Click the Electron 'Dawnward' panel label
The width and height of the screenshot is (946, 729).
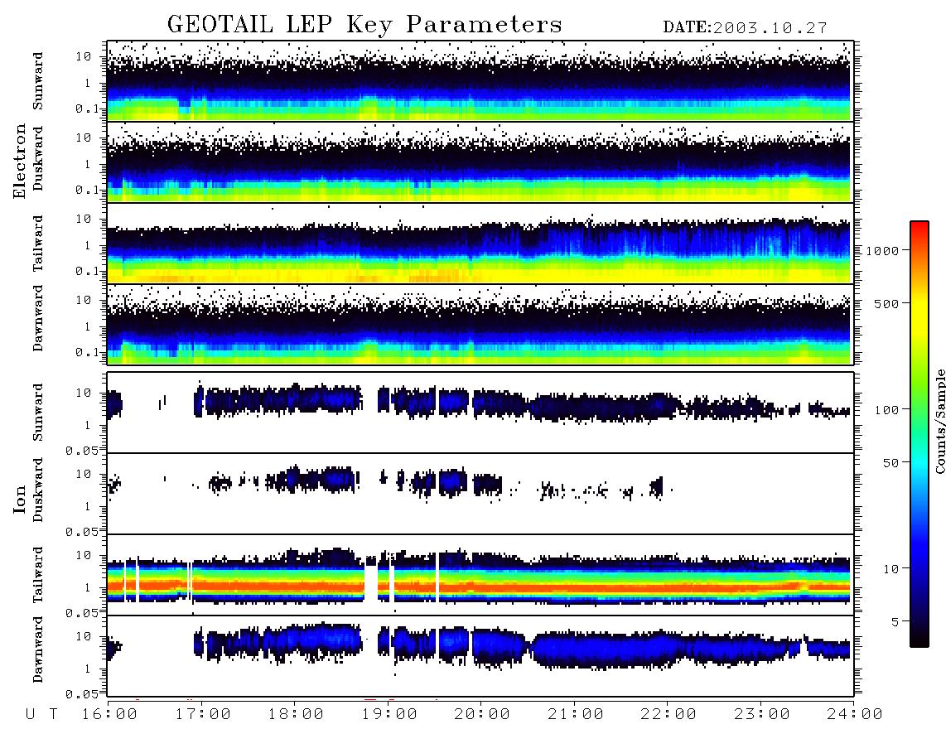[38, 318]
